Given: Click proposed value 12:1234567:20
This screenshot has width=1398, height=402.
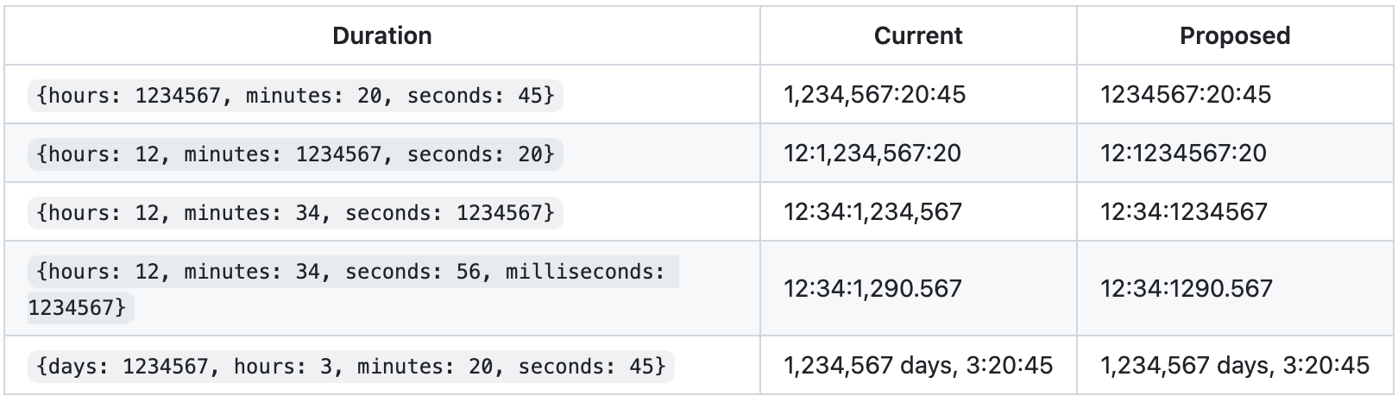Looking at the screenshot, I should (x=1183, y=154).
